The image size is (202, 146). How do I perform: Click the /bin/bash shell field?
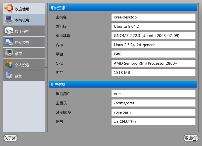pyautogui.click(x=153, y=112)
